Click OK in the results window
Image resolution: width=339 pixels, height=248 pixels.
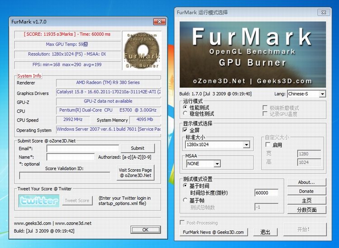pyautogui.click(x=146, y=229)
